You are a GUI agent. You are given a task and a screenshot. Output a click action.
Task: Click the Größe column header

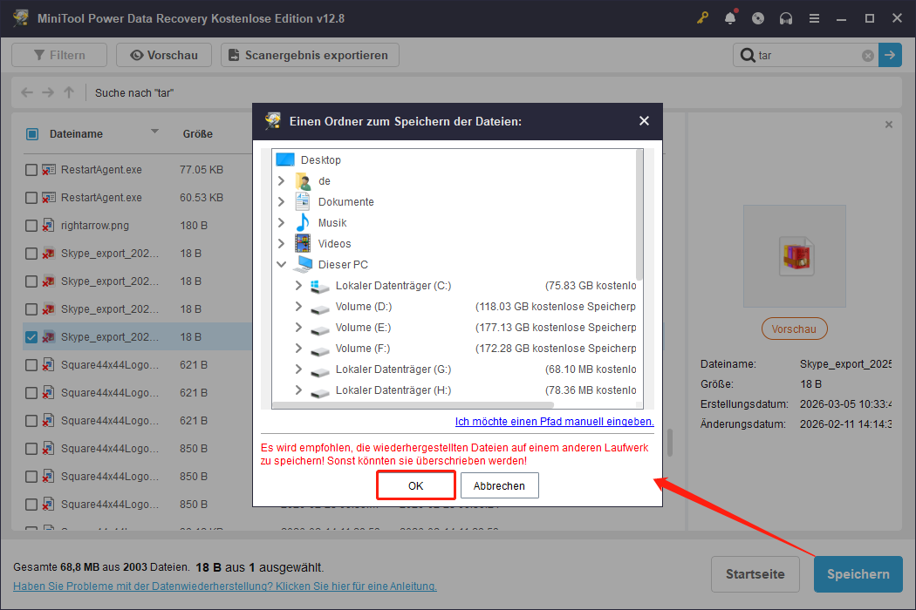(197, 134)
